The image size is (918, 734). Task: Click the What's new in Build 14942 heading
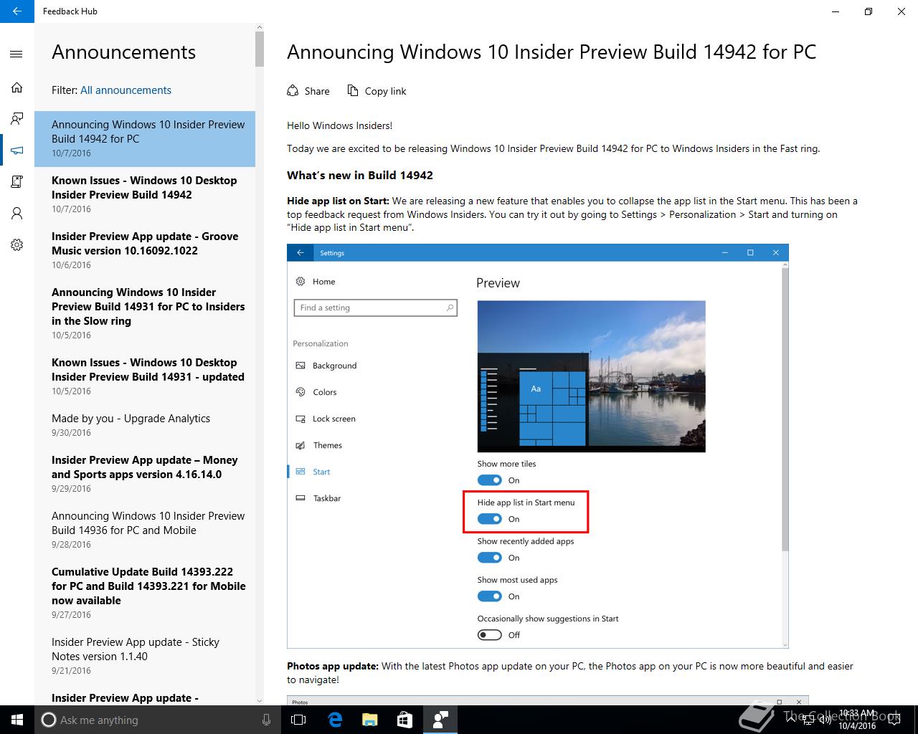pos(360,176)
